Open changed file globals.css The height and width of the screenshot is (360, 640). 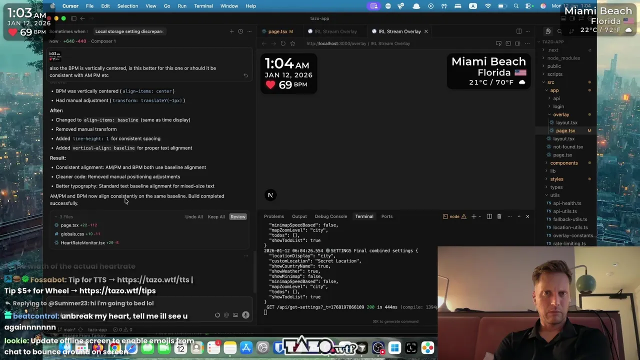pos(72,234)
